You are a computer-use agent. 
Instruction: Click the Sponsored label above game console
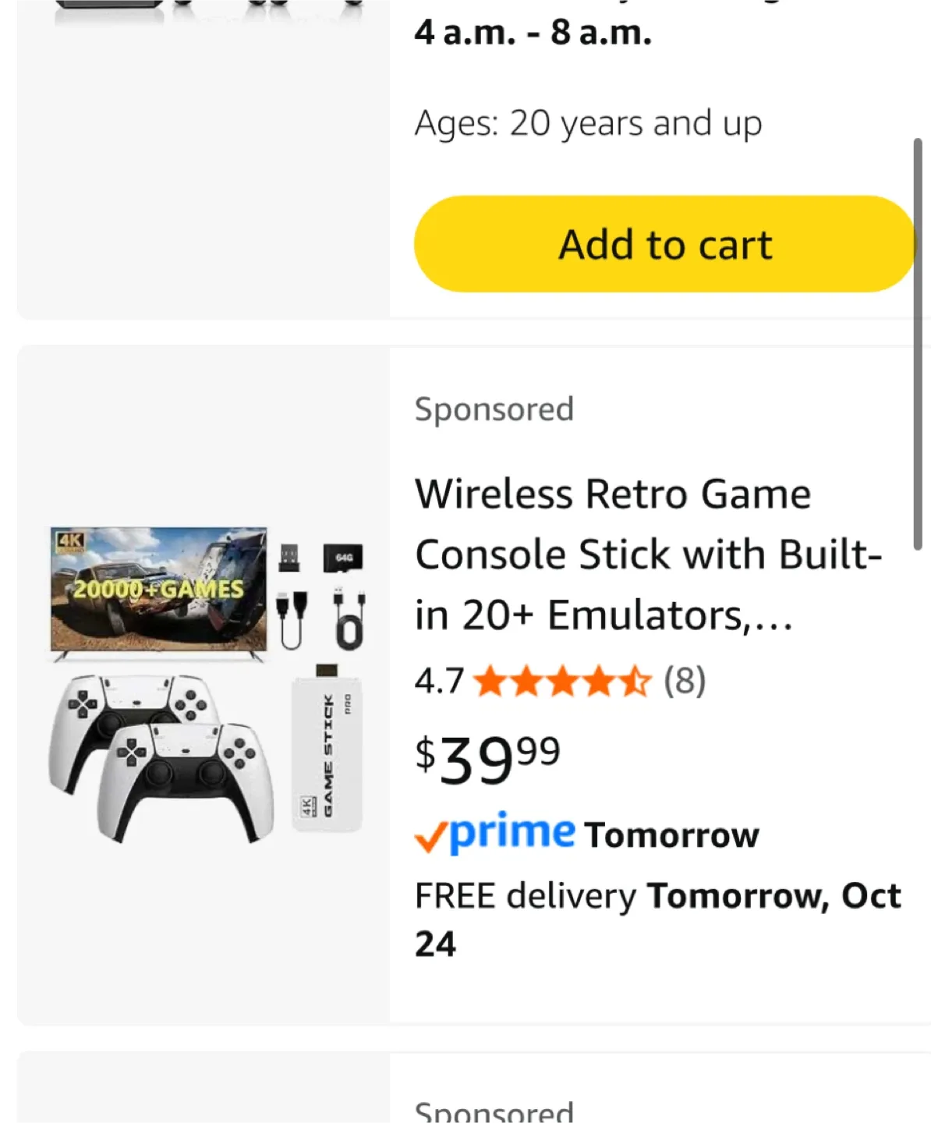click(x=494, y=409)
